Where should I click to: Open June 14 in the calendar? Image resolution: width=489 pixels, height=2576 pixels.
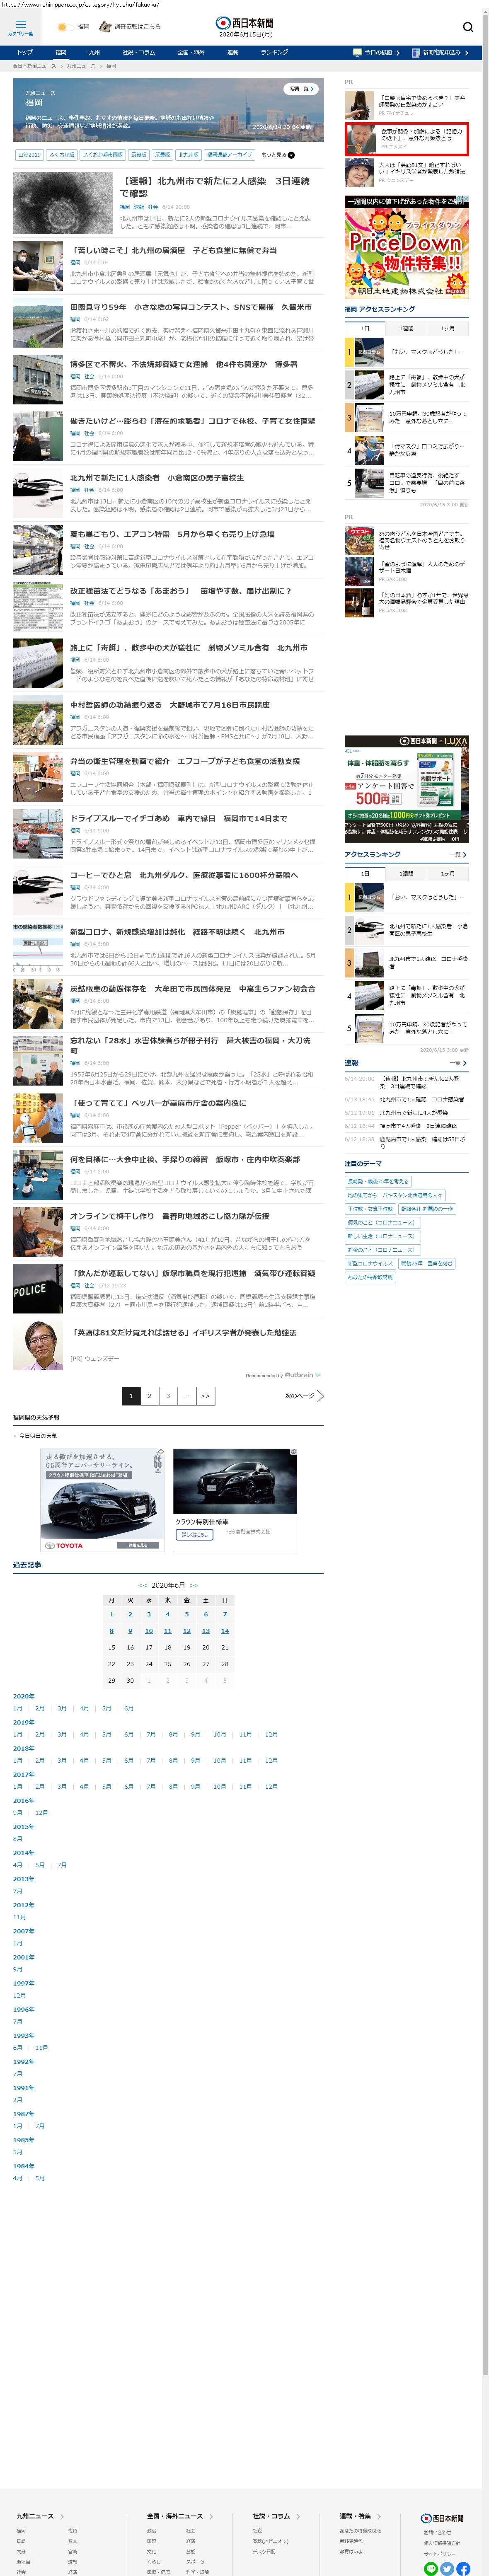[224, 1631]
